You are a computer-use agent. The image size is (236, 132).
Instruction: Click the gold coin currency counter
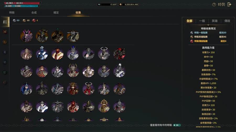128,5
